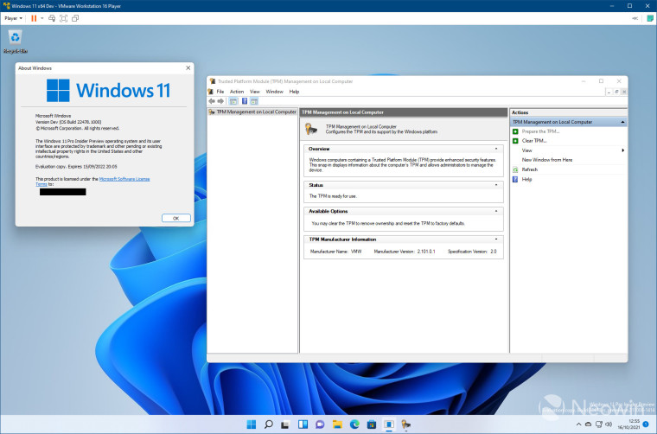Image resolution: width=657 pixels, height=434 pixels.
Task: Open the Help menu in TPM Management
Action: click(x=294, y=92)
